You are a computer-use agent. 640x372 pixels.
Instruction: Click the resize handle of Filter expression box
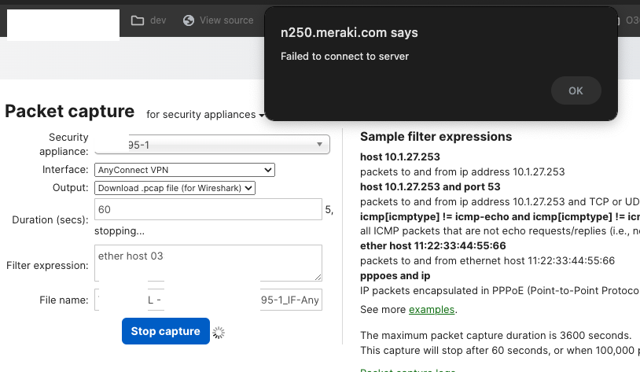pyautogui.click(x=318, y=277)
